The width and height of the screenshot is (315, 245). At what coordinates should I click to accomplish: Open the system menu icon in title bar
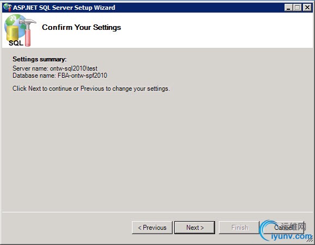(x=7, y=8)
